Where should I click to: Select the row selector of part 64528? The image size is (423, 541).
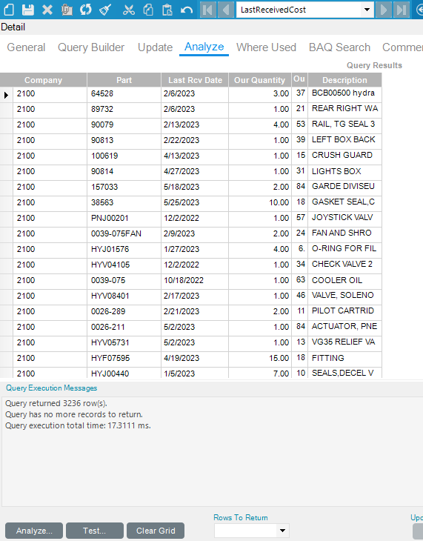pyautogui.click(x=6, y=95)
